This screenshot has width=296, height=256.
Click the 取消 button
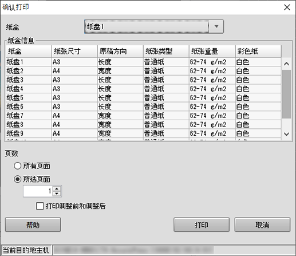(x=262, y=225)
